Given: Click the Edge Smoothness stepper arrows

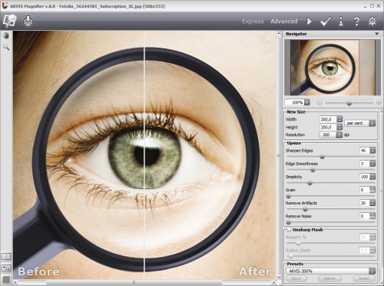Looking at the screenshot, I should [x=372, y=164].
